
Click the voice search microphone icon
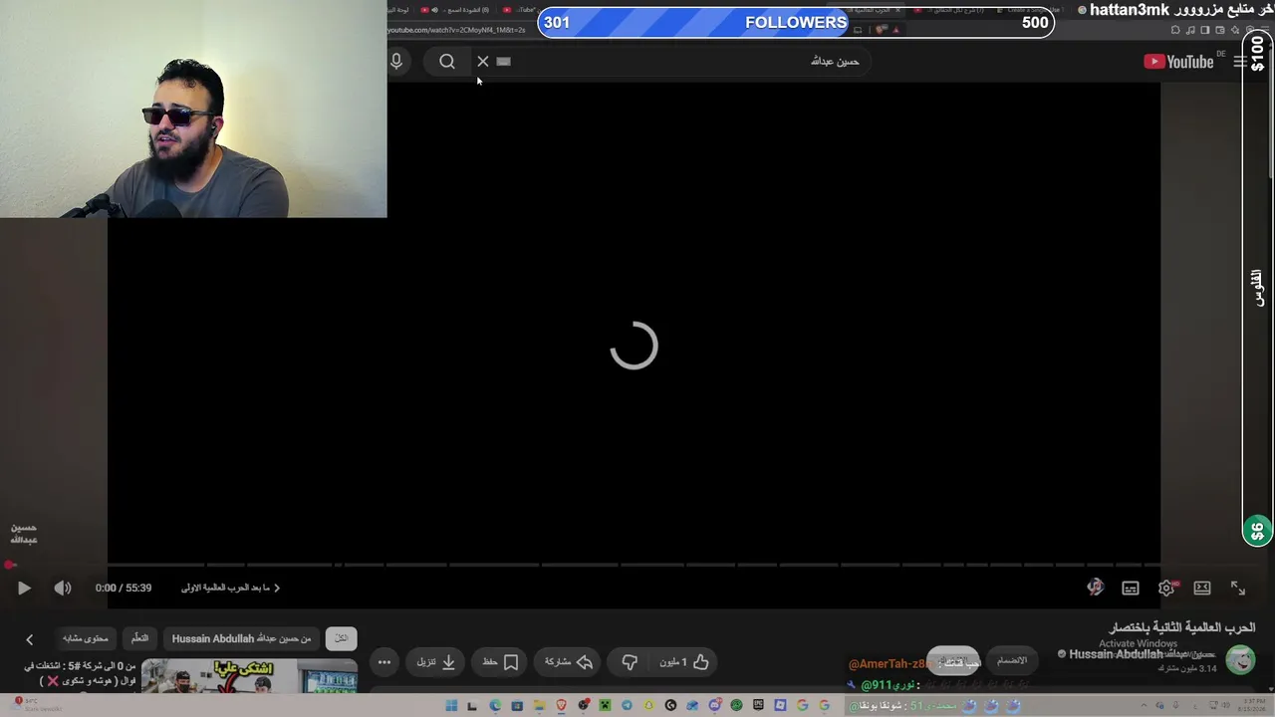pos(396,62)
